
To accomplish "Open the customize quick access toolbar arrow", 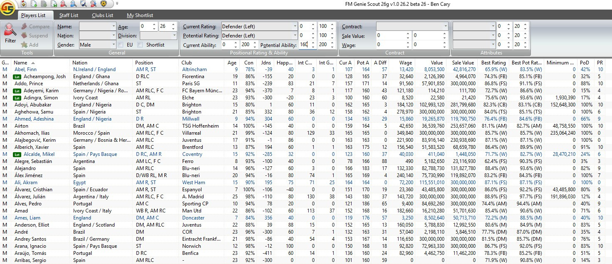I will [117, 4].
